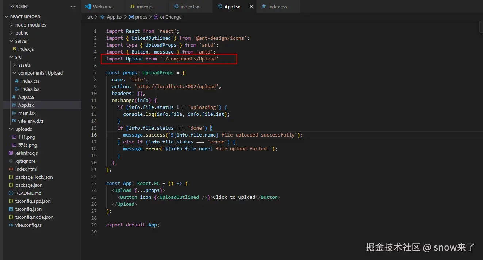Click the braces icon beside package.json
This screenshot has height=260, width=483.
click(11, 185)
